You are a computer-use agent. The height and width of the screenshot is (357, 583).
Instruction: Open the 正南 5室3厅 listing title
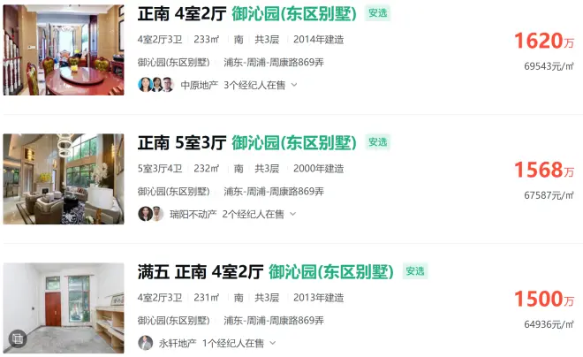[x=182, y=143]
